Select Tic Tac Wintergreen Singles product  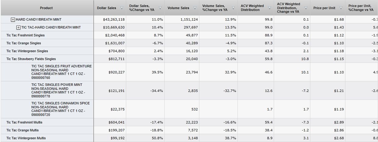[27, 51]
